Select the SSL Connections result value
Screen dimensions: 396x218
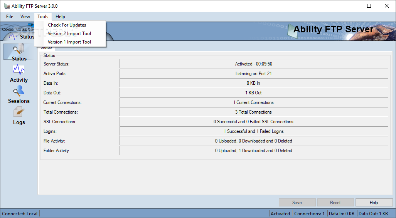point(254,122)
